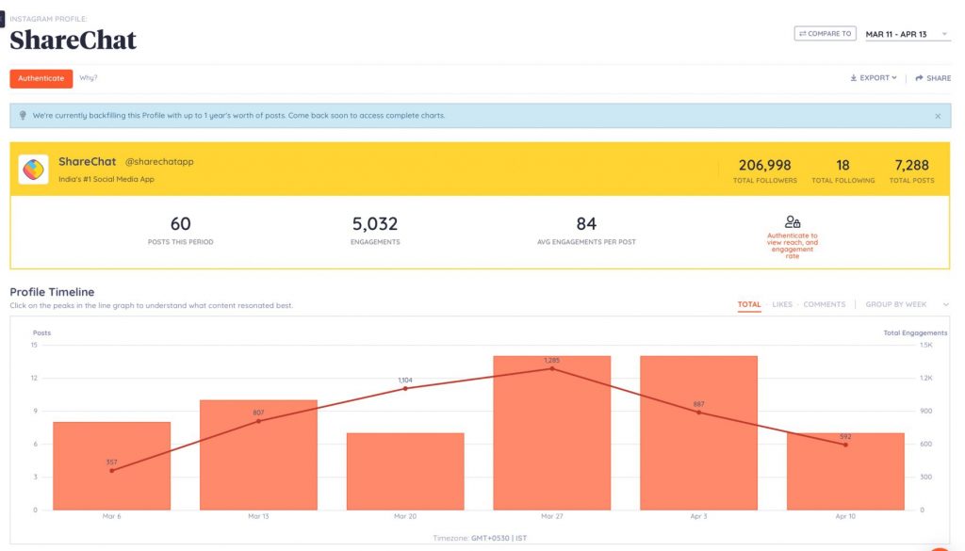
Task: Switch to the LIKES tab
Action: [x=782, y=304]
